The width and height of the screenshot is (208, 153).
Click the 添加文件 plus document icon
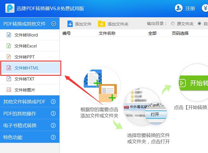tap(70, 24)
